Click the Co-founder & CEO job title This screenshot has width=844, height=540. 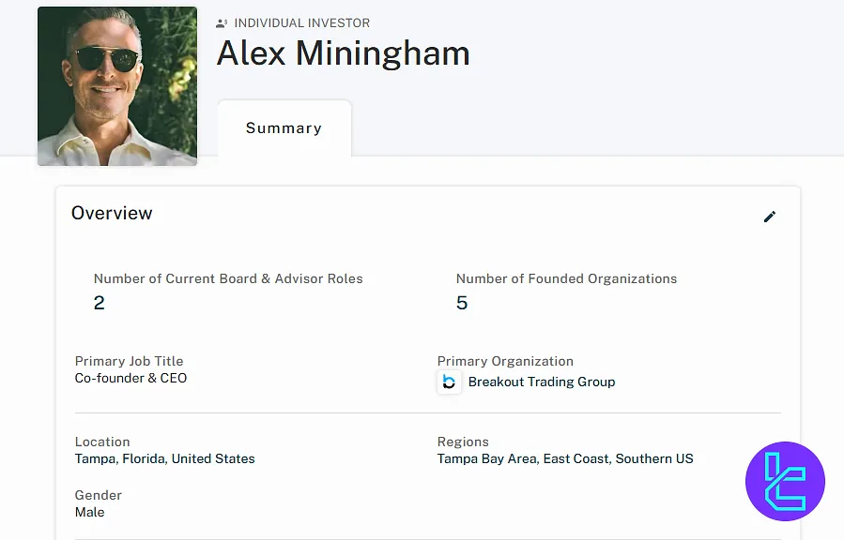click(130, 378)
